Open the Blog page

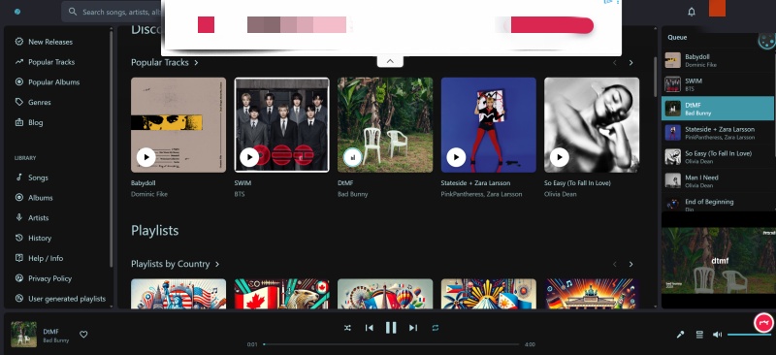(x=36, y=123)
